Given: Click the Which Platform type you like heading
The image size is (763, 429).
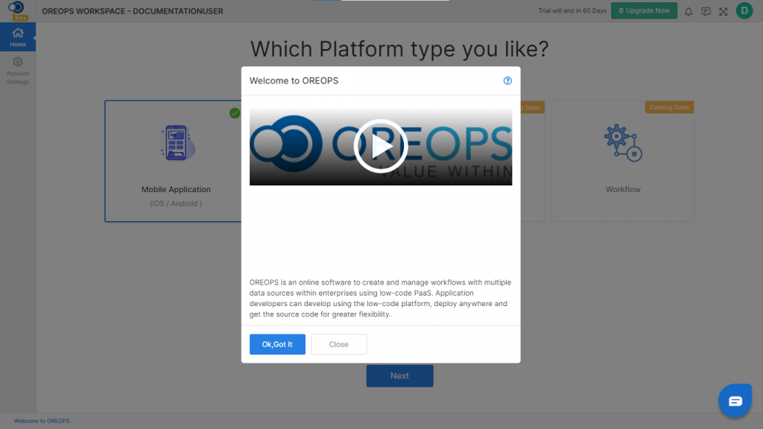Looking at the screenshot, I should click(399, 49).
